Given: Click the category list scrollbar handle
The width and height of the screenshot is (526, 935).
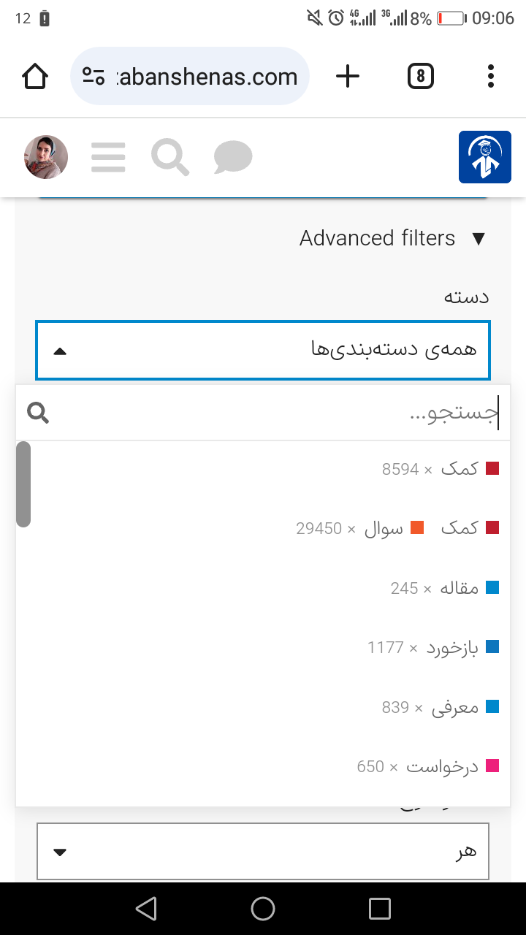Looking at the screenshot, I should [x=23, y=484].
